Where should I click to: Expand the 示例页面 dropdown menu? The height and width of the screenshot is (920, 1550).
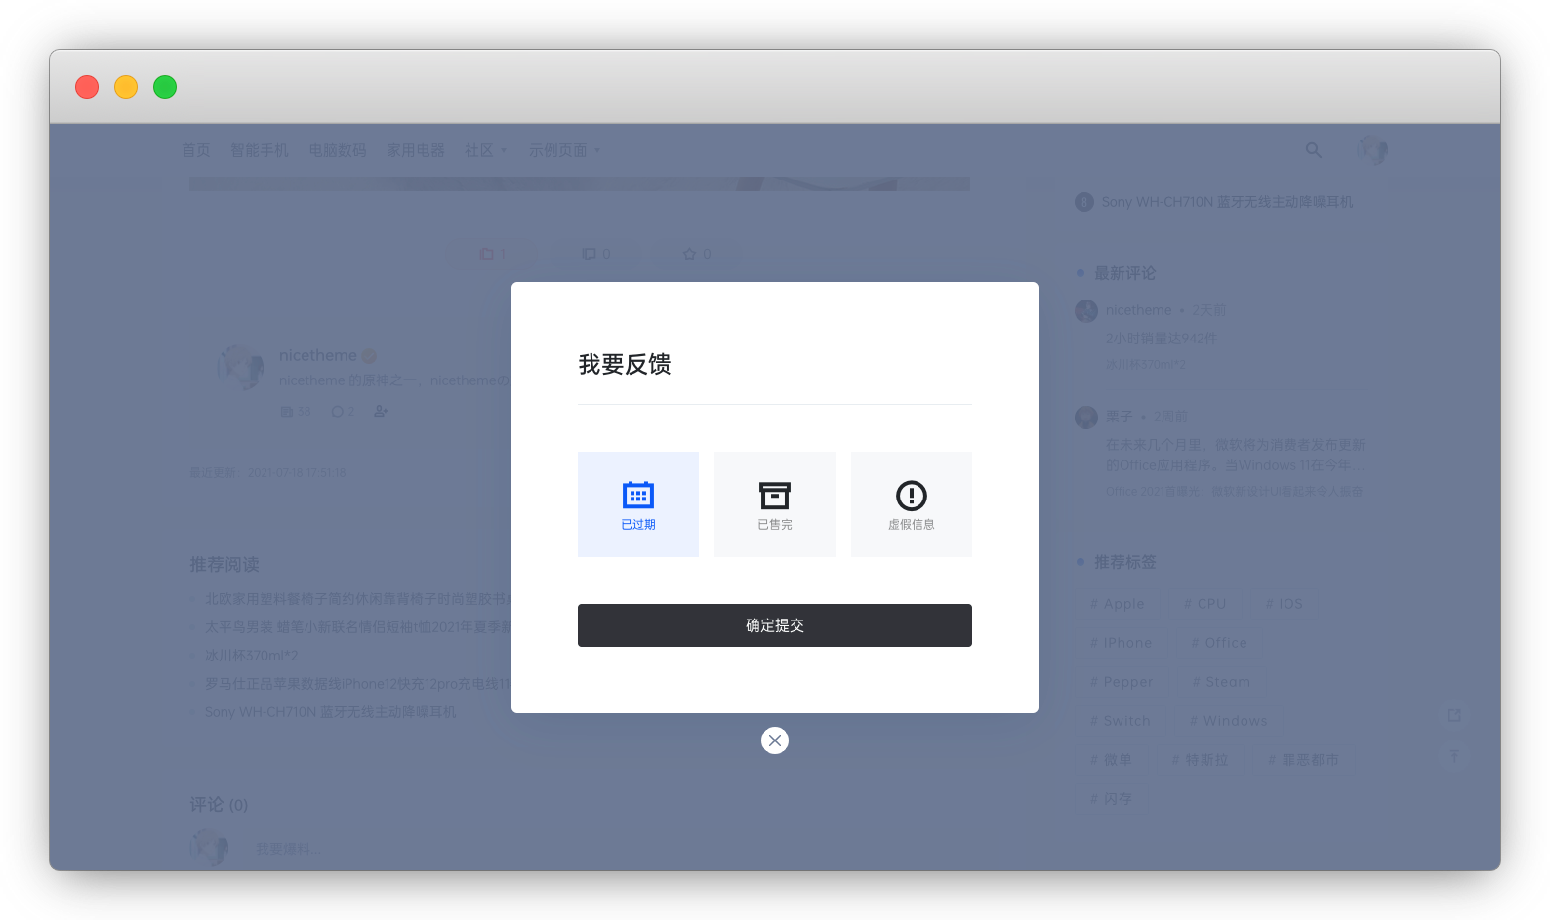click(565, 150)
